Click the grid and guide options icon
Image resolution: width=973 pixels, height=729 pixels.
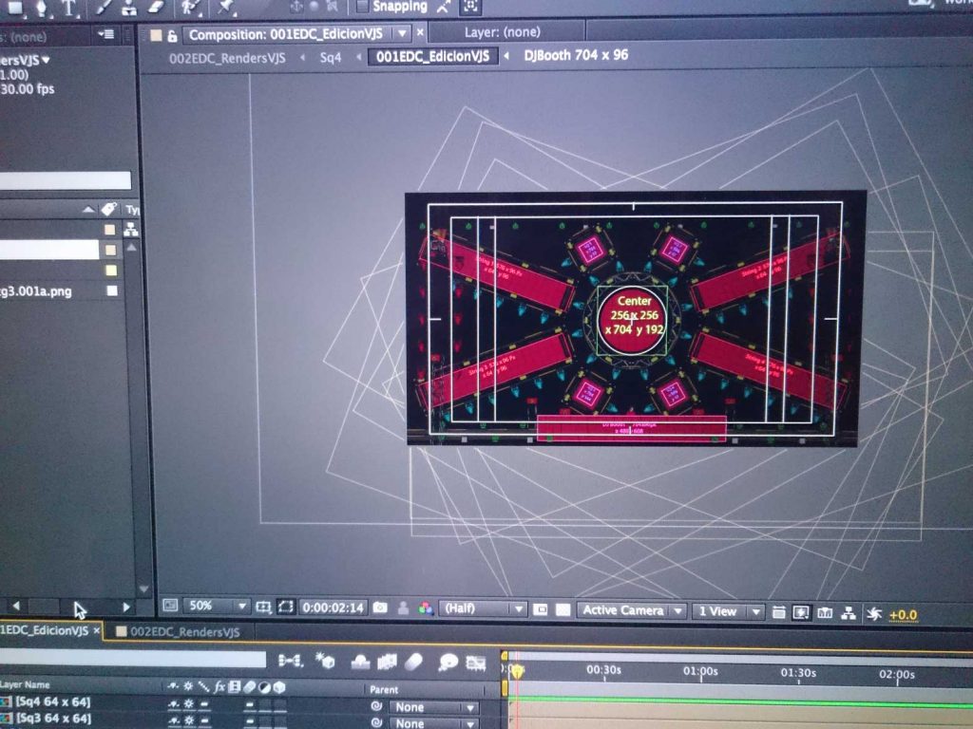click(x=263, y=607)
